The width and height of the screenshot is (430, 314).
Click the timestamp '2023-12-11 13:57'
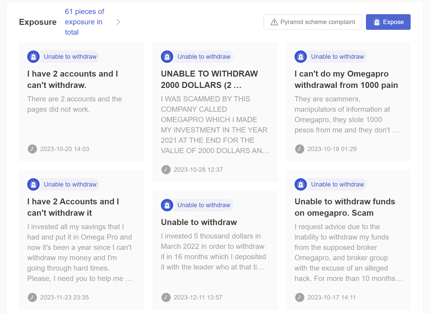[198, 297]
